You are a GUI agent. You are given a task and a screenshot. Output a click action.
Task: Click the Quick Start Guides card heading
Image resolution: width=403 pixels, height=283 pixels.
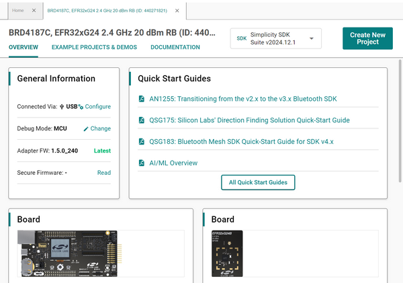tap(174, 79)
